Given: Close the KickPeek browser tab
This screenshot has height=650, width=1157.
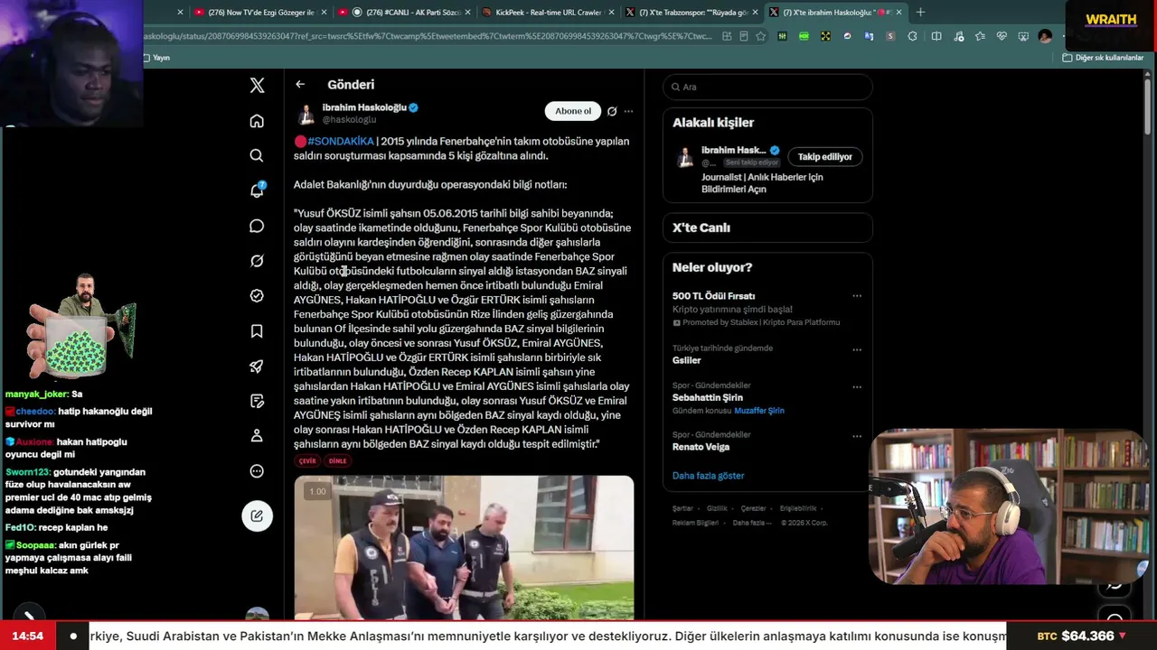Looking at the screenshot, I should tap(612, 13).
